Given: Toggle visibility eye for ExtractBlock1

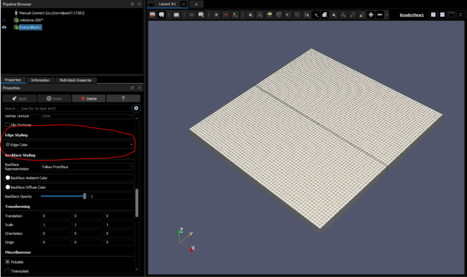Looking at the screenshot, I should coord(4,27).
